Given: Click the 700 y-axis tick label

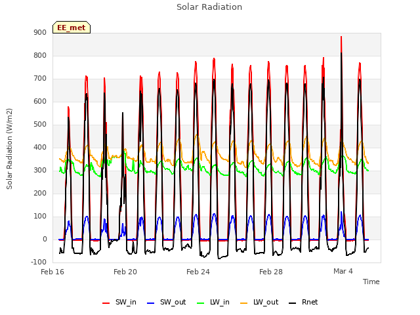Looking at the screenshot, I should click(x=40, y=79).
